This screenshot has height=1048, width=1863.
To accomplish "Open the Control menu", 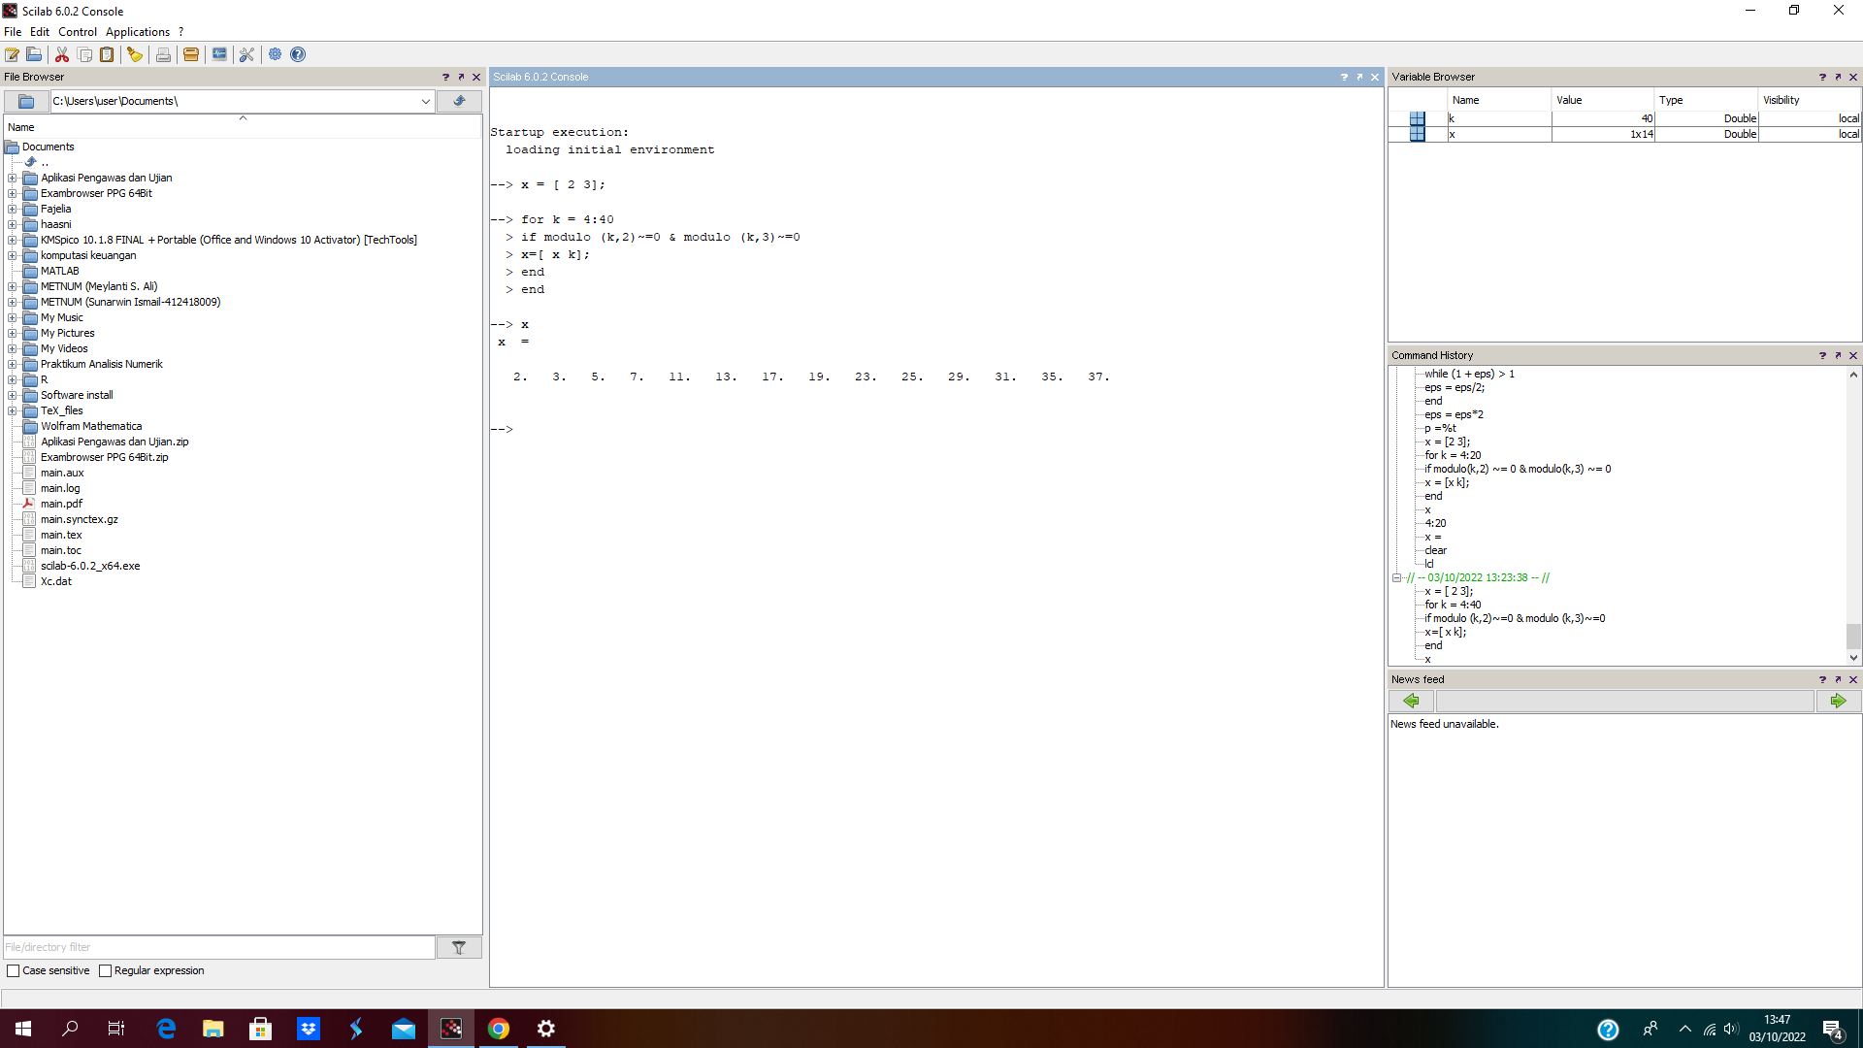I will click(78, 32).
